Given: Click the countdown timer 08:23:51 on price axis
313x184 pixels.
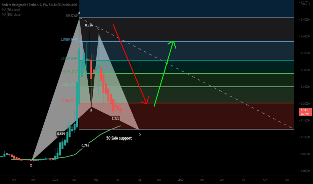Looking at the screenshot, I should click(x=305, y=114).
